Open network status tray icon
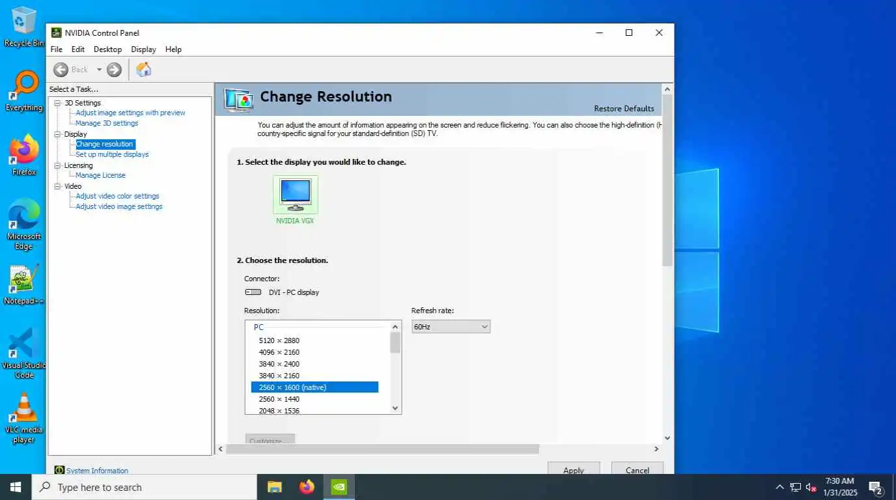The width and height of the screenshot is (896, 500). point(796,487)
